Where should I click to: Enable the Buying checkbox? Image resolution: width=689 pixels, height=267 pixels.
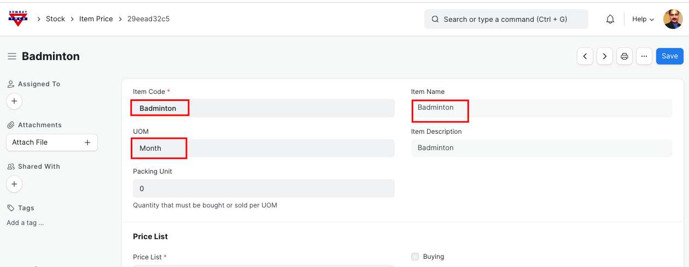point(415,257)
